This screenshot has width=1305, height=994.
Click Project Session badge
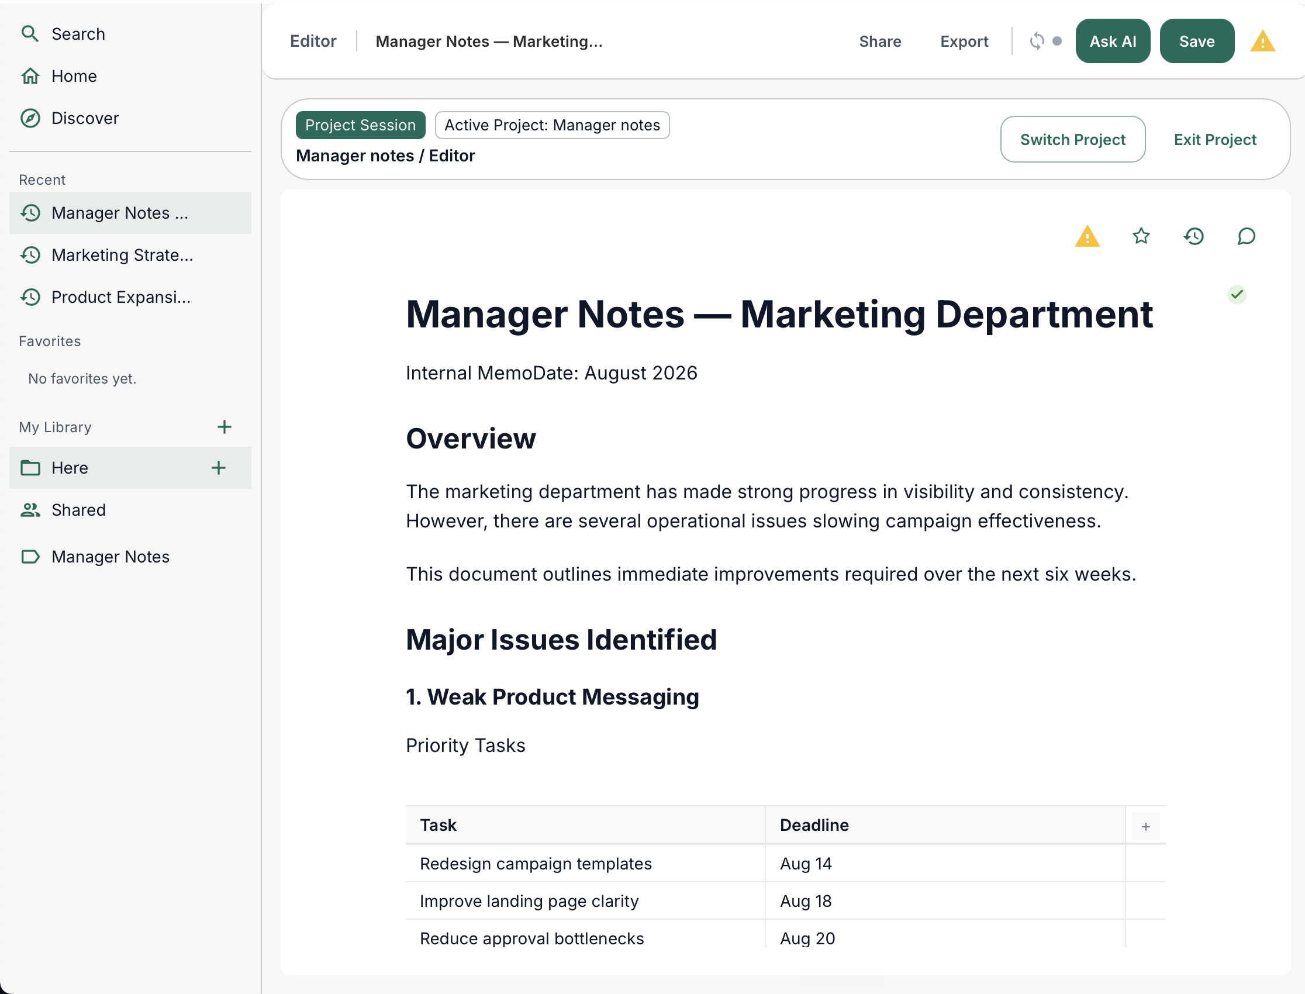360,125
